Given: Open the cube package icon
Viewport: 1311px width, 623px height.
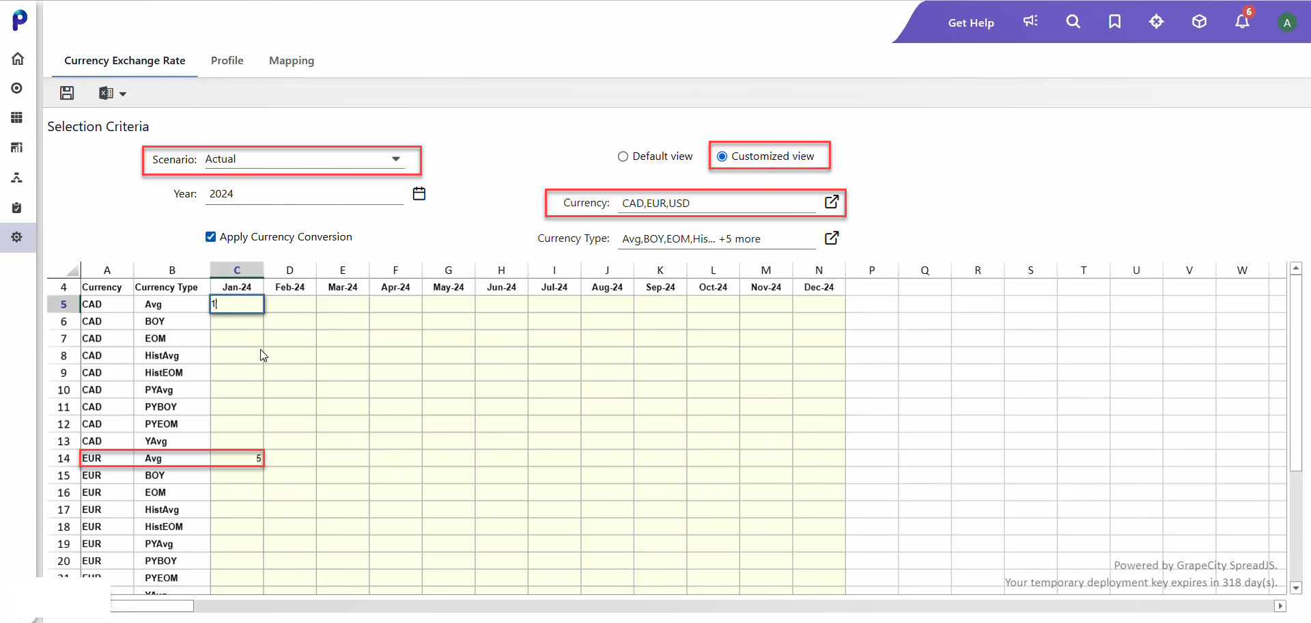Looking at the screenshot, I should tap(1199, 21).
